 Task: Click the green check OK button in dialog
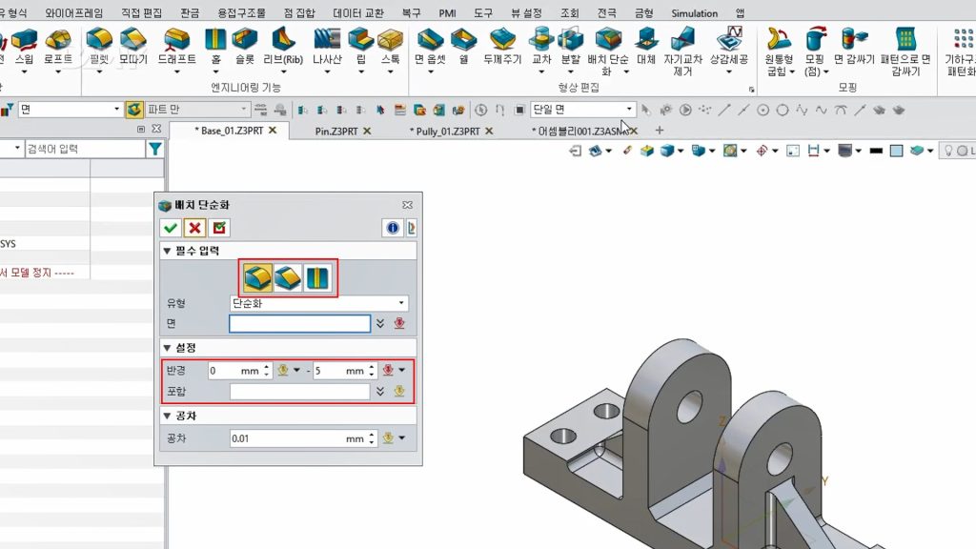[171, 228]
